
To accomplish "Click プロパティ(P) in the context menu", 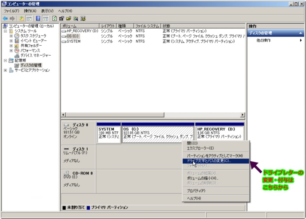I will tap(196, 191).
